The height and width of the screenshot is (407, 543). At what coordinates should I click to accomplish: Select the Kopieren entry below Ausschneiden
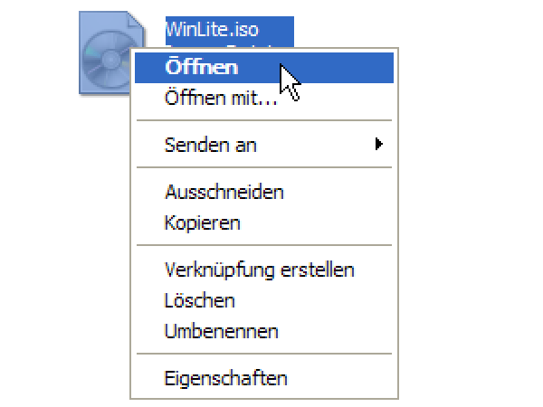pyautogui.click(x=202, y=222)
